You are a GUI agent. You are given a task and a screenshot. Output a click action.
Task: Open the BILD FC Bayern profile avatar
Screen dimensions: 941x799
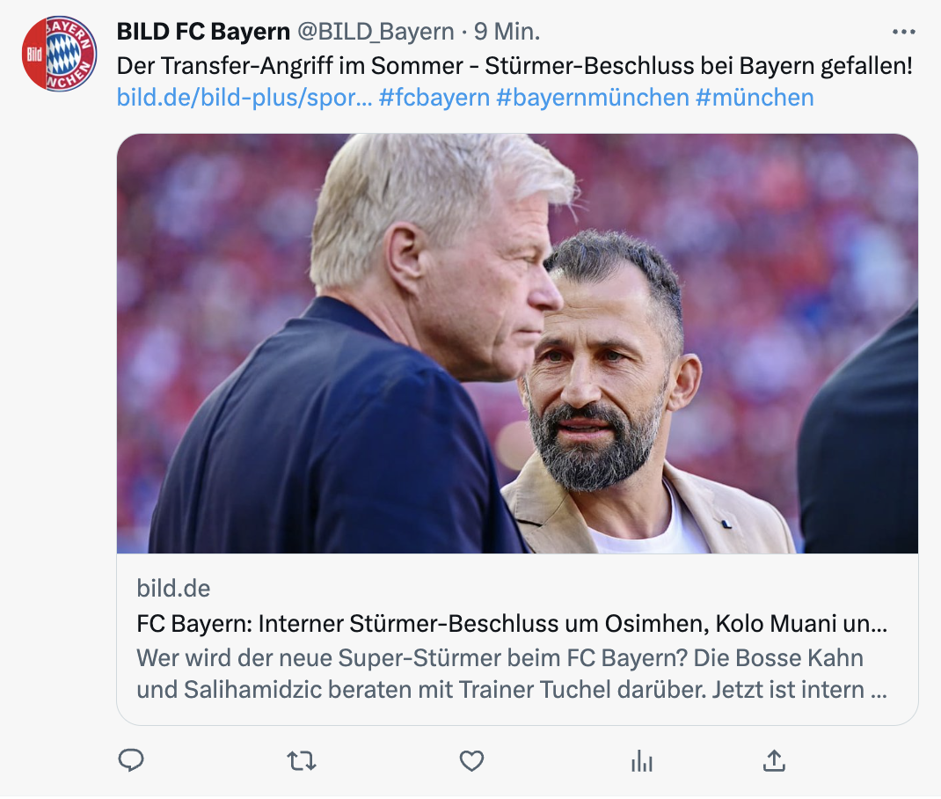[59, 54]
